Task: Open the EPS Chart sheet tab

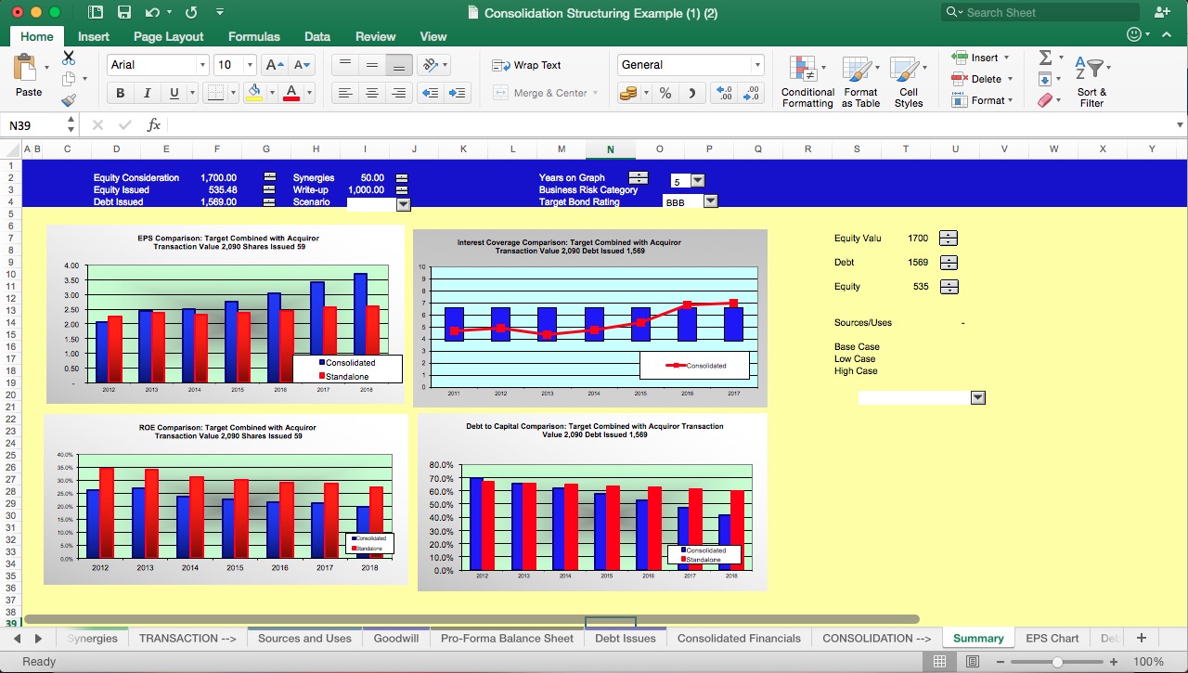Action: click(x=1052, y=638)
